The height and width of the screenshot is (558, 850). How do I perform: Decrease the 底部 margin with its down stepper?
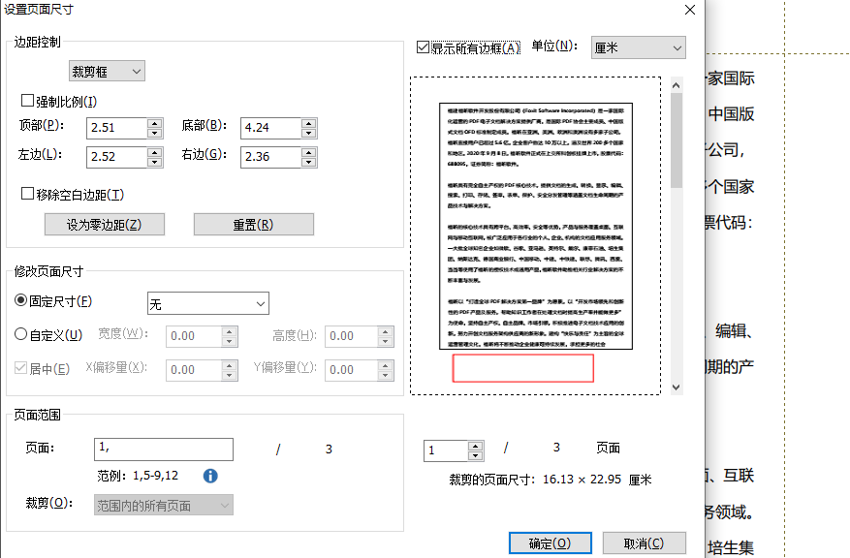coord(308,132)
